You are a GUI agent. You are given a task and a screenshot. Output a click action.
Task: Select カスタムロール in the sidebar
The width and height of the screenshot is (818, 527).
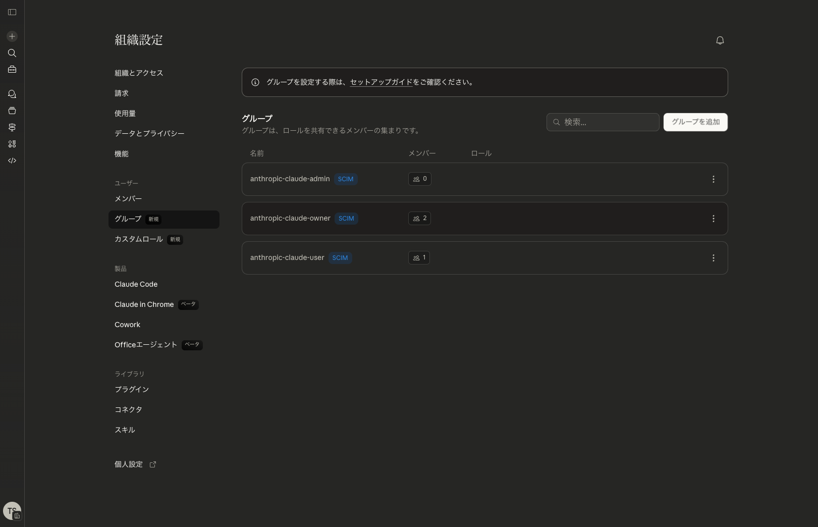(138, 239)
